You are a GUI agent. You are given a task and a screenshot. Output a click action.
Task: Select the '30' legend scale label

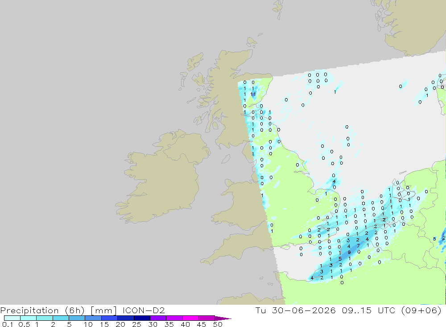tap(153, 324)
